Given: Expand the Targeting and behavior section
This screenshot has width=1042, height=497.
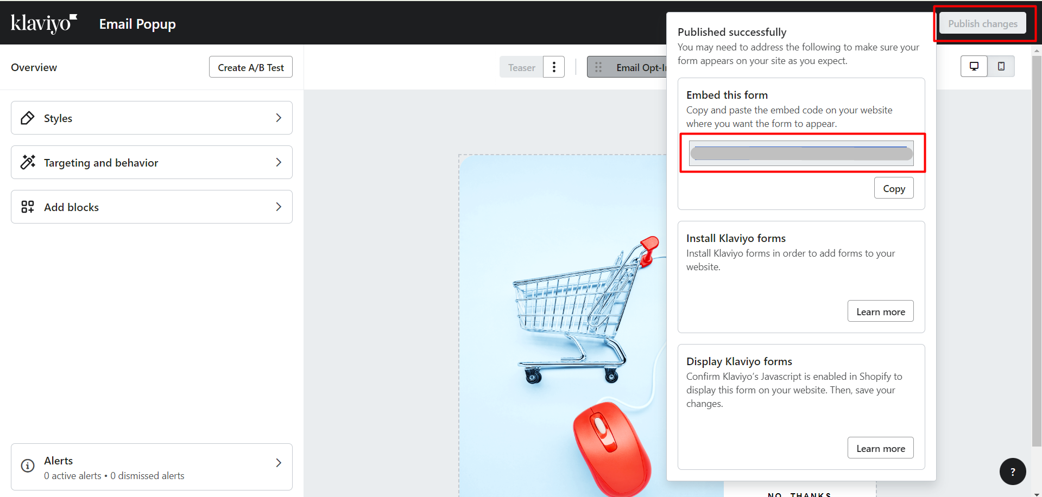Looking at the screenshot, I should pos(279,162).
